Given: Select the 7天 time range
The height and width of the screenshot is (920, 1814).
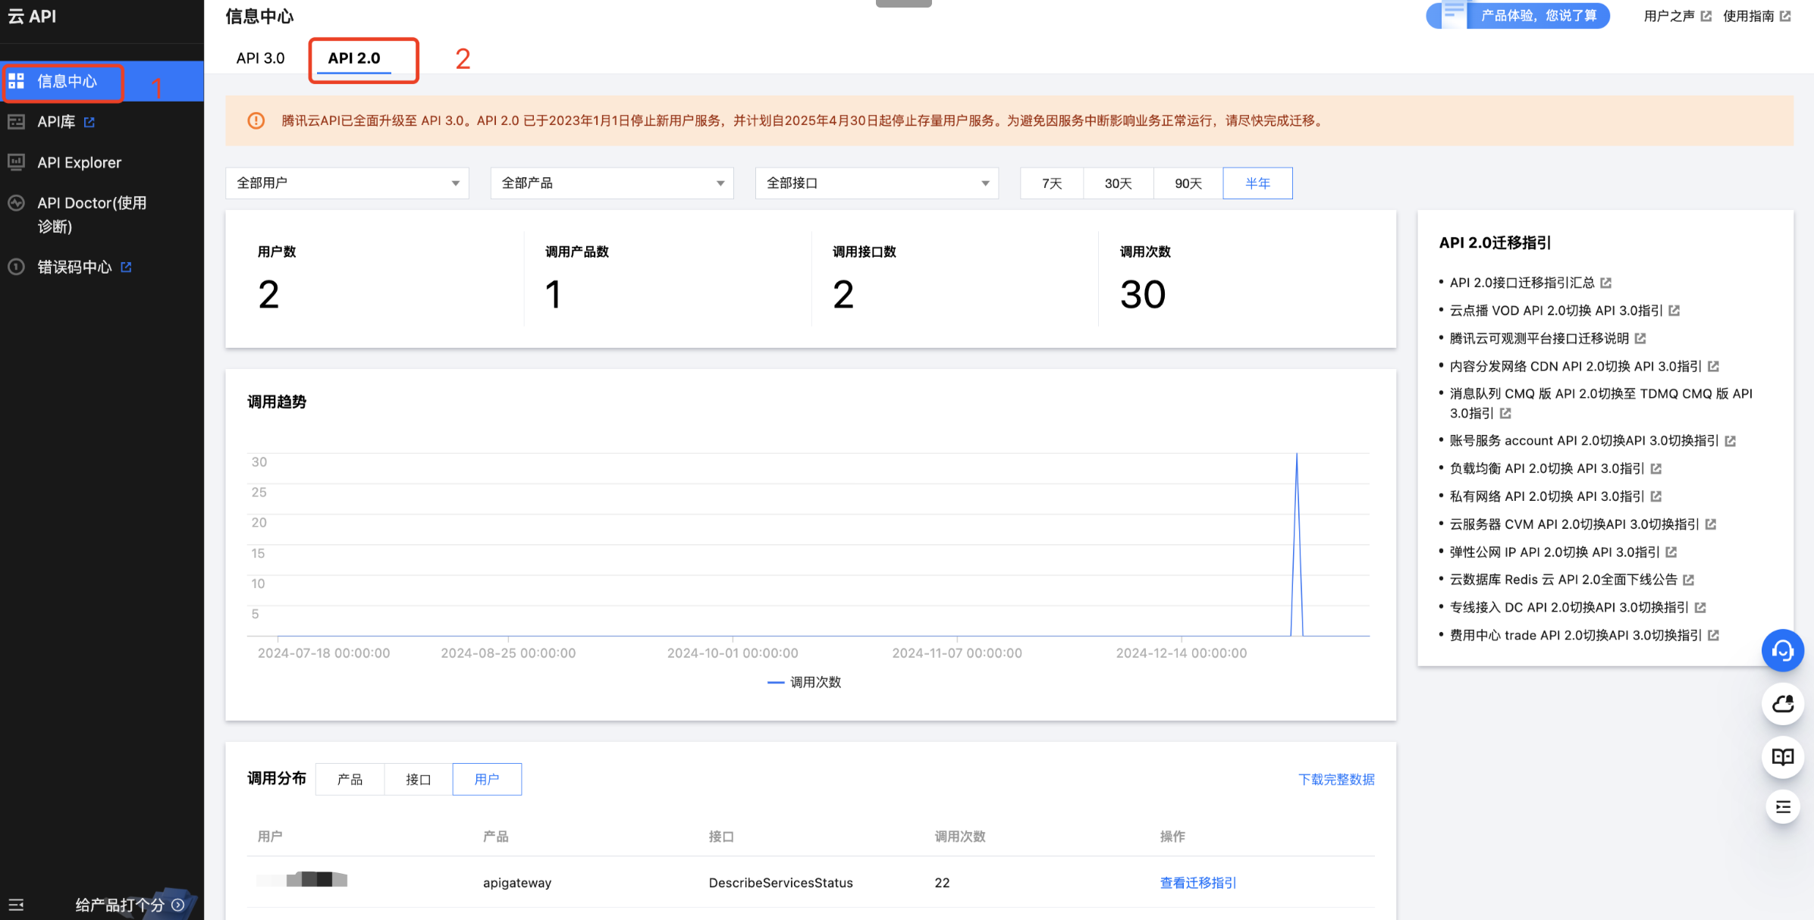Looking at the screenshot, I should coord(1051,183).
